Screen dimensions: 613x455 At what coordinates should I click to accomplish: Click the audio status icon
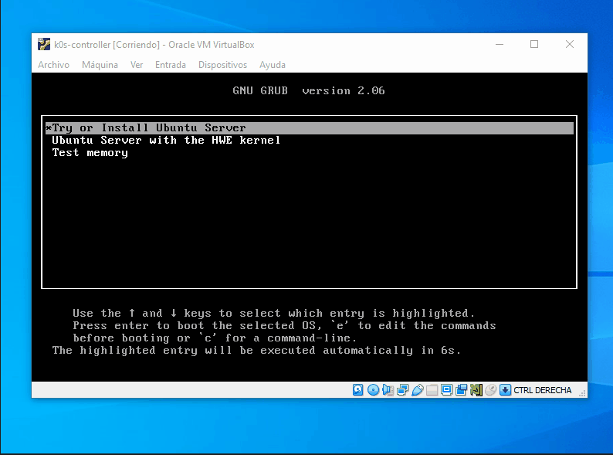click(388, 390)
